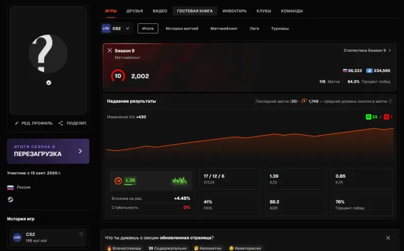Click the Russian flag ranking 66,333
The image size is (404, 251).
click(x=352, y=71)
